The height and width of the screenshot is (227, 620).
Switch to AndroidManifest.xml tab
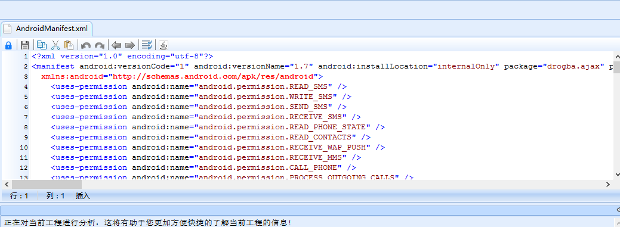click(47, 29)
